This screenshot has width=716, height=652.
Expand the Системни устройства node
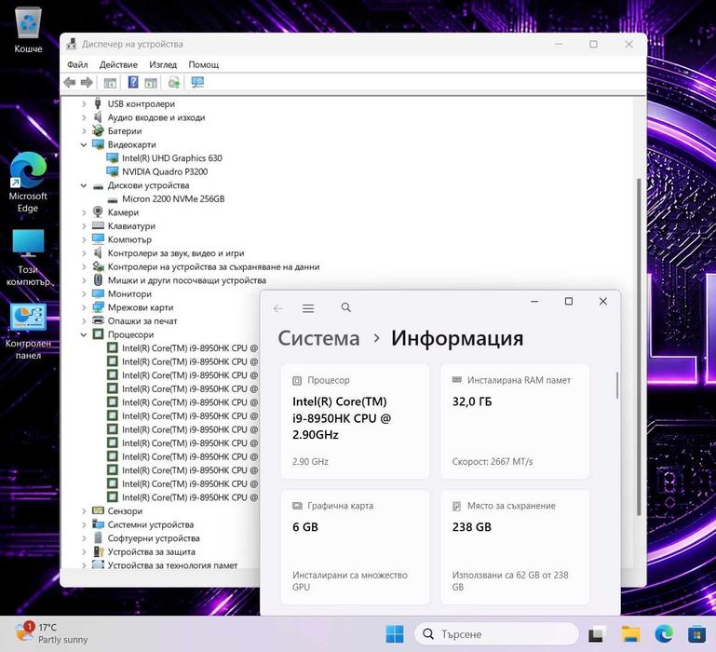pos(84,524)
